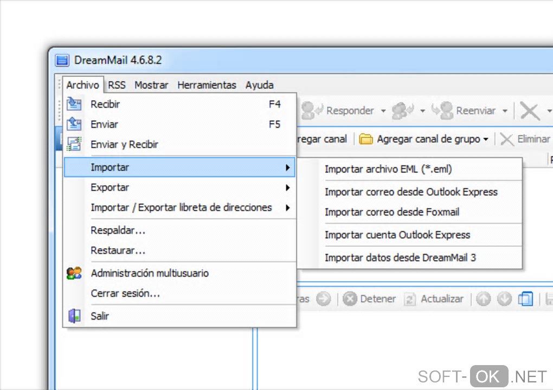This screenshot has height=390, width=553.
Task: Click the DreamMail app icon in title bar
Action: click(62, 60)
